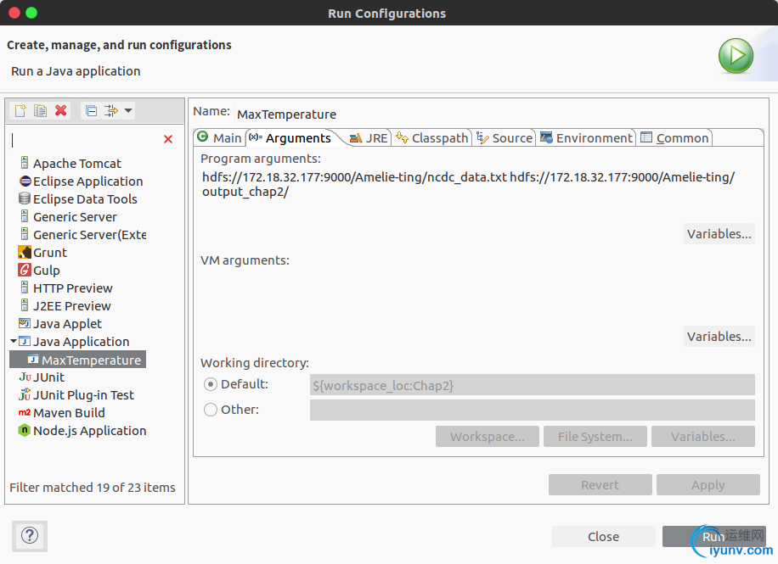The image size is (778, 564).
Task: Click the Run button
Action: pos(713,537)
